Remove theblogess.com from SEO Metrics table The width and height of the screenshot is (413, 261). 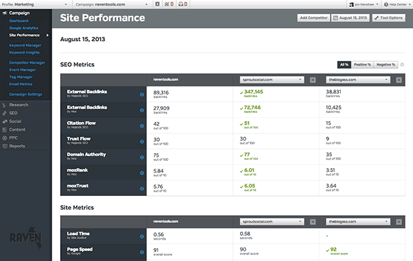point(399,80)
